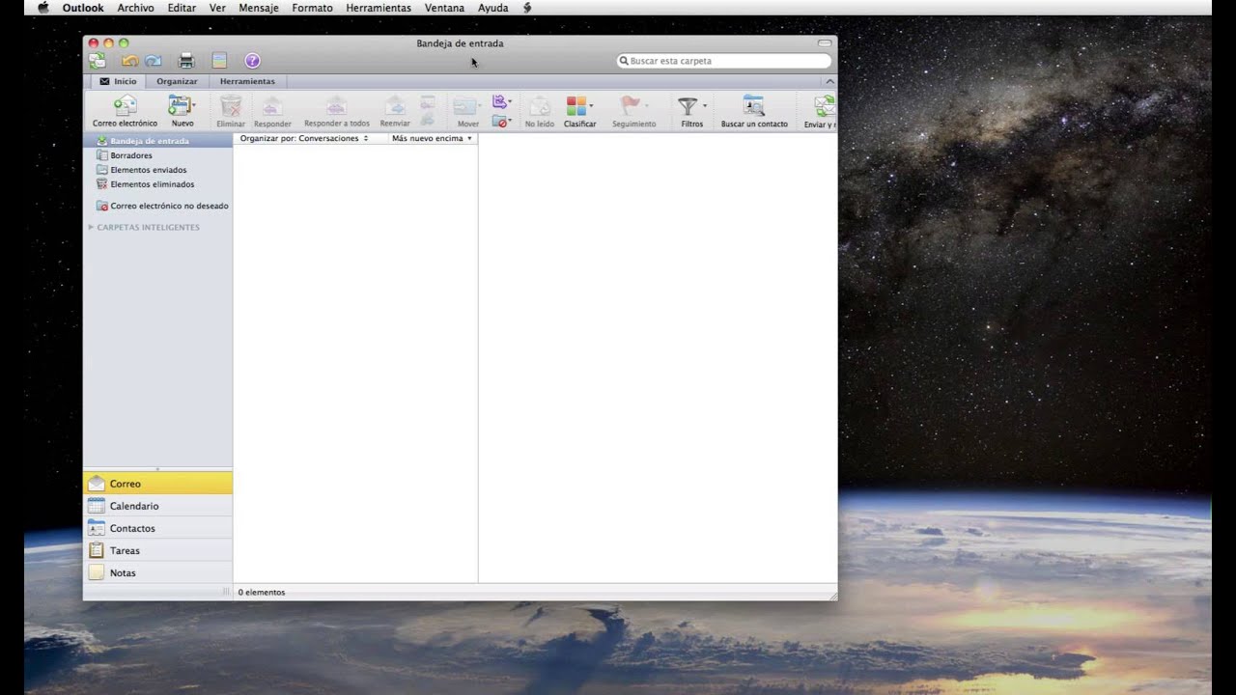
Task: Open Ventana menu
Action: pyautogui.click(x=444, y=8)
